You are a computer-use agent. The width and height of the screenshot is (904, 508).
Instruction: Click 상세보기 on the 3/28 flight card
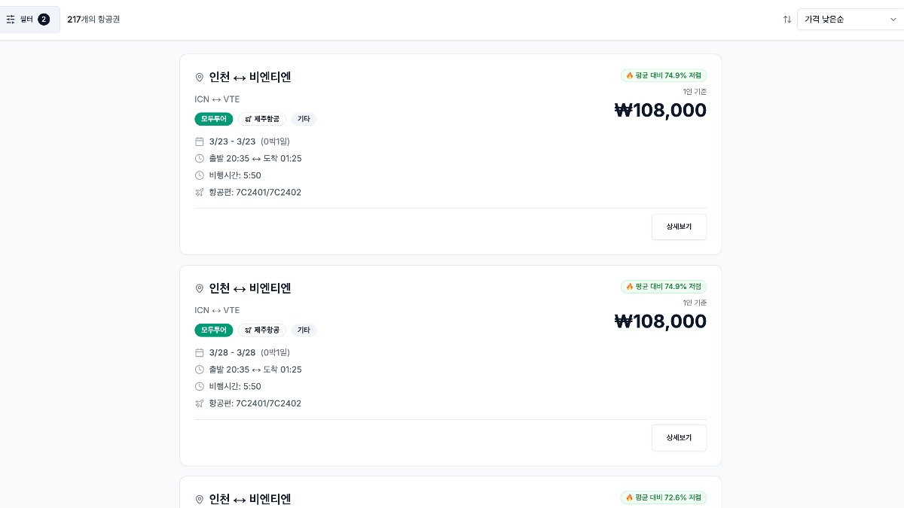679,437
